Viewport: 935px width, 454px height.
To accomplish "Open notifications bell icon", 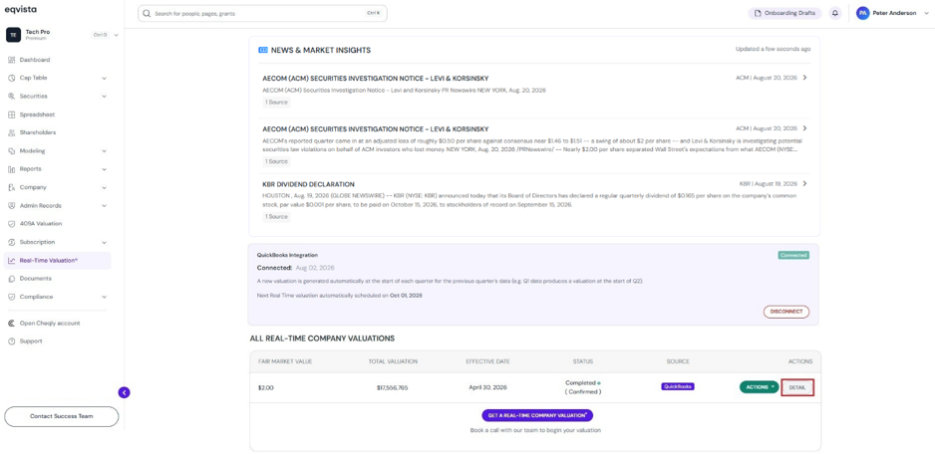I will [835, 13].
